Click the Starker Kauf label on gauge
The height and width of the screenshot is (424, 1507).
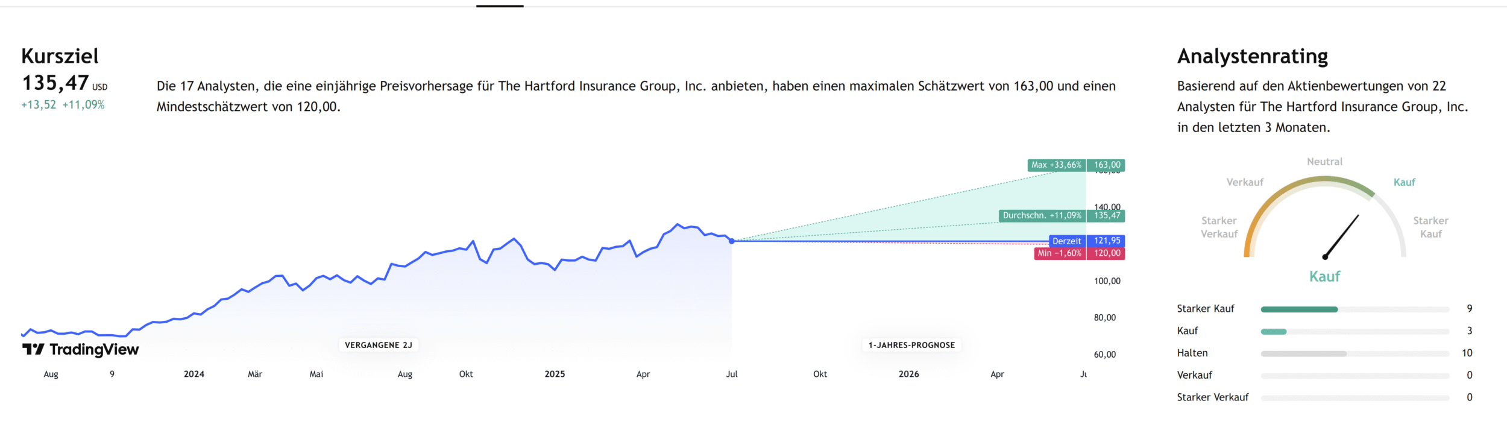[1430, 227]
